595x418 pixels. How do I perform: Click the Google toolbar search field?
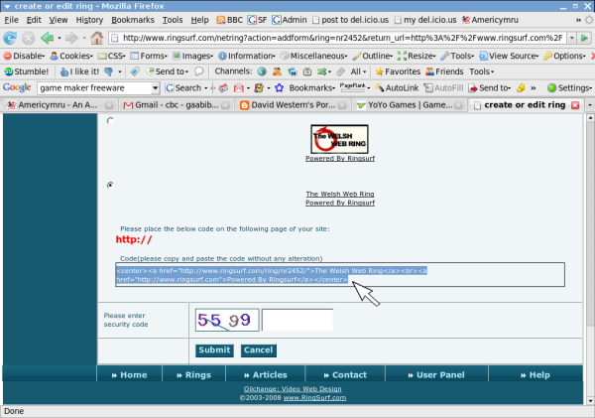click(95, 88)
